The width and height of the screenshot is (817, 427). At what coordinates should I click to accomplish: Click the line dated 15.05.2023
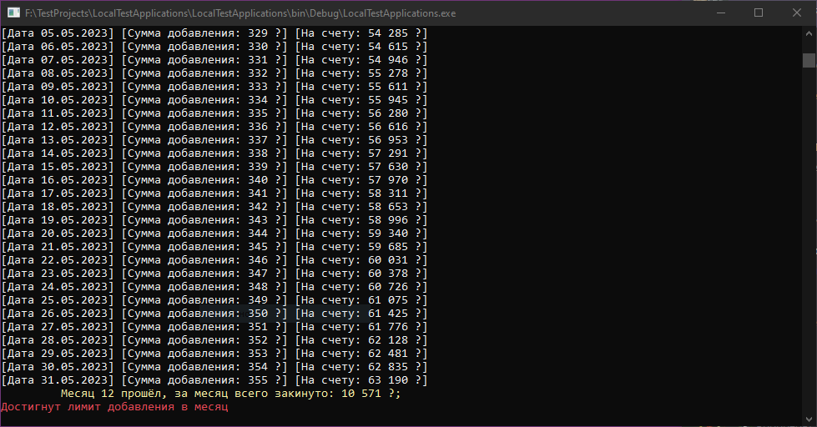pos(214,167)
